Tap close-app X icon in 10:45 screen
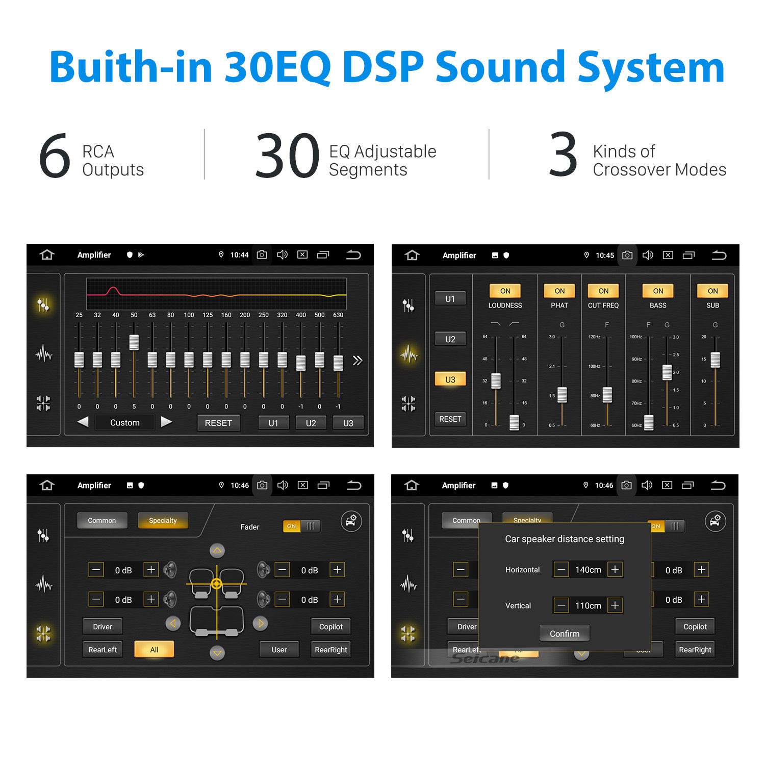 (668, 255)
